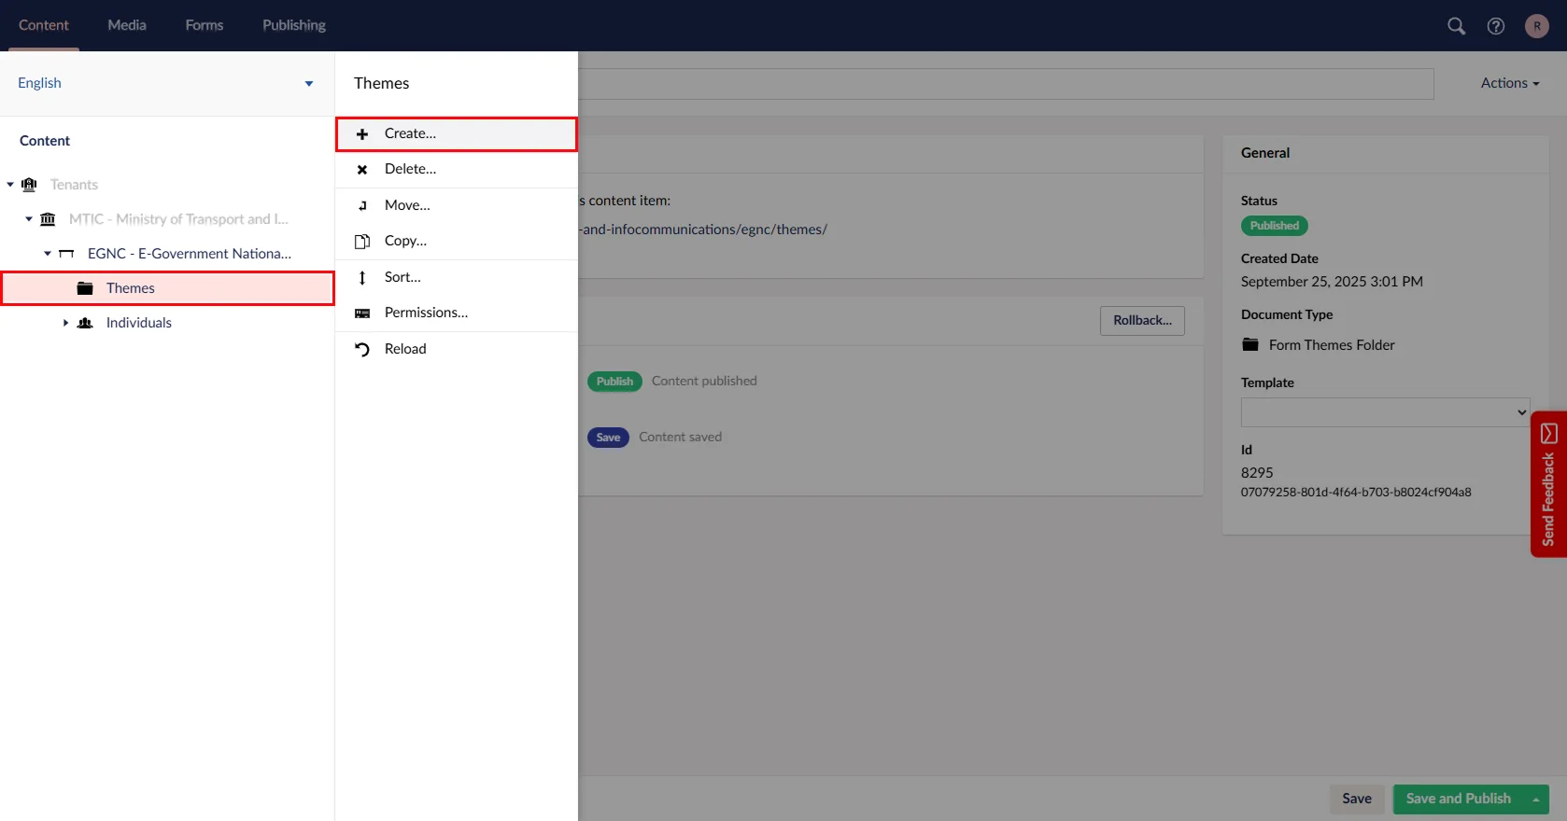Click the Copy documents icon
This screenshot has height=821, width=1567.
point(362,242)
